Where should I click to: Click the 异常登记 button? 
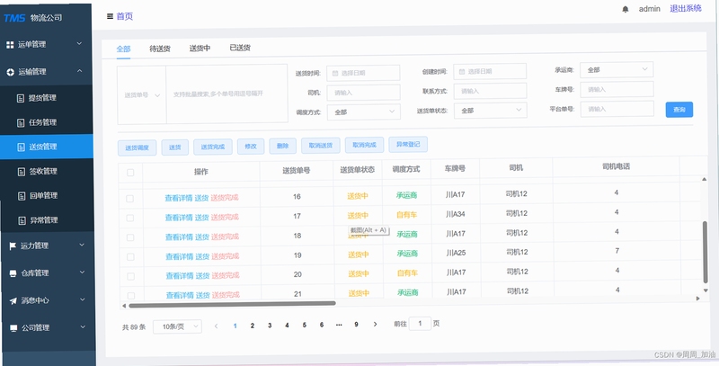[x=408, y=145]
